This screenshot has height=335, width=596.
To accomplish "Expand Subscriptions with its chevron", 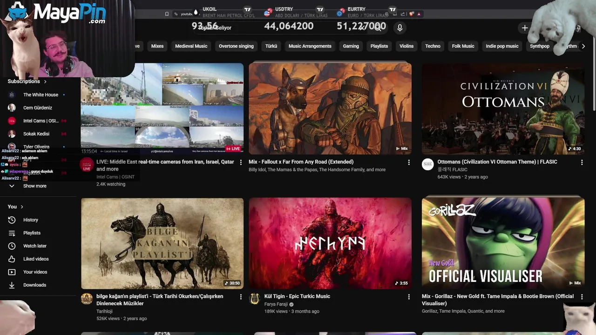I will click(45, 81).
